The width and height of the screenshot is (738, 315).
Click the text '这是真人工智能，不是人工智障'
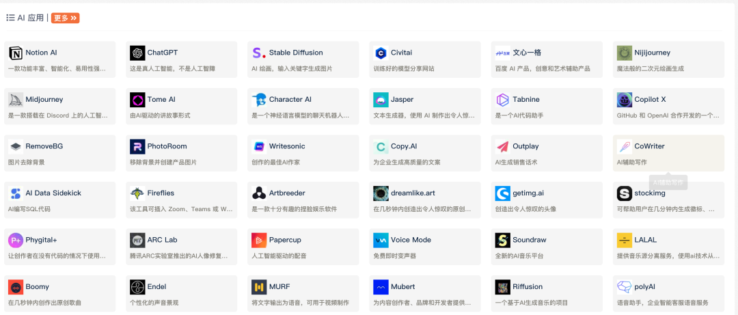173,69
